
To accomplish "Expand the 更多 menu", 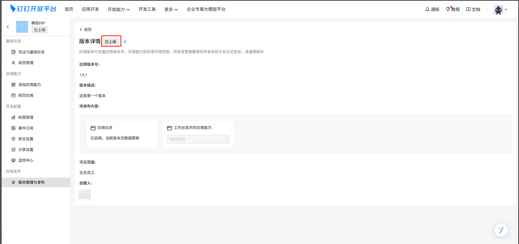I will pyautogui.click(x=171, y=9).
